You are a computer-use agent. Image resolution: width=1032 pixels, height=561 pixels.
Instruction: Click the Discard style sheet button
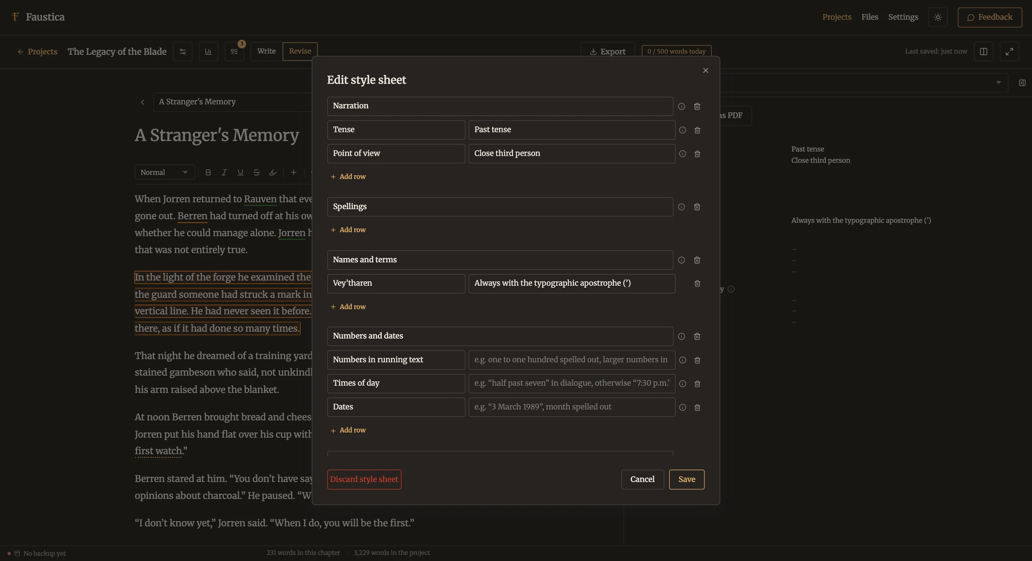click(x=364, y=480)
